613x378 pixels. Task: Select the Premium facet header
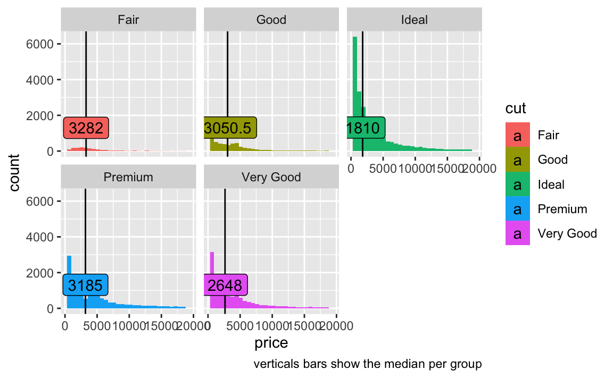pos(128,177)
